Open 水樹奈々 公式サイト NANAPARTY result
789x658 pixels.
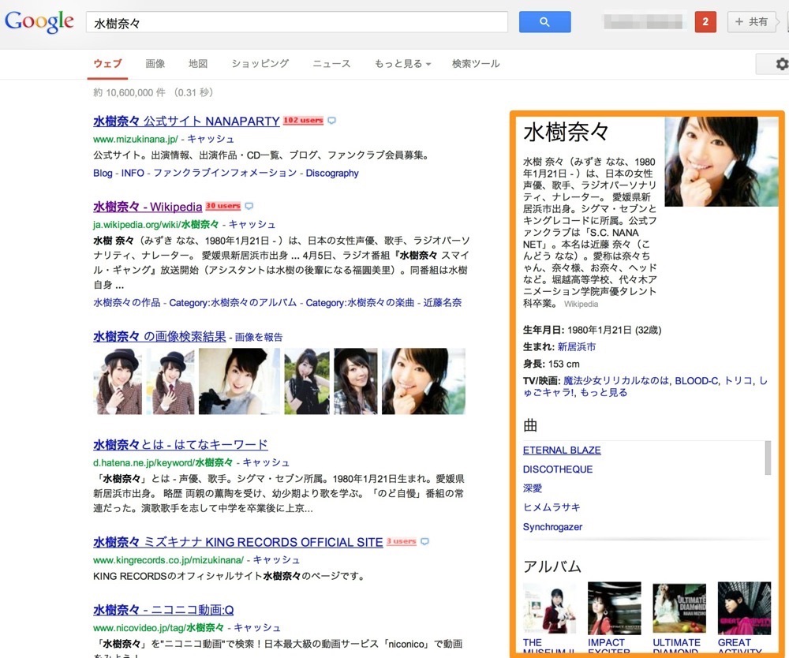click(x=186, y=122)
